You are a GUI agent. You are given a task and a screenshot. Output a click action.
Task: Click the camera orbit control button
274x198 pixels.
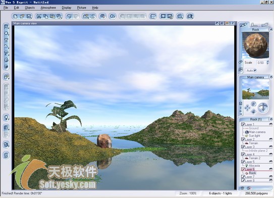[263, 107]
